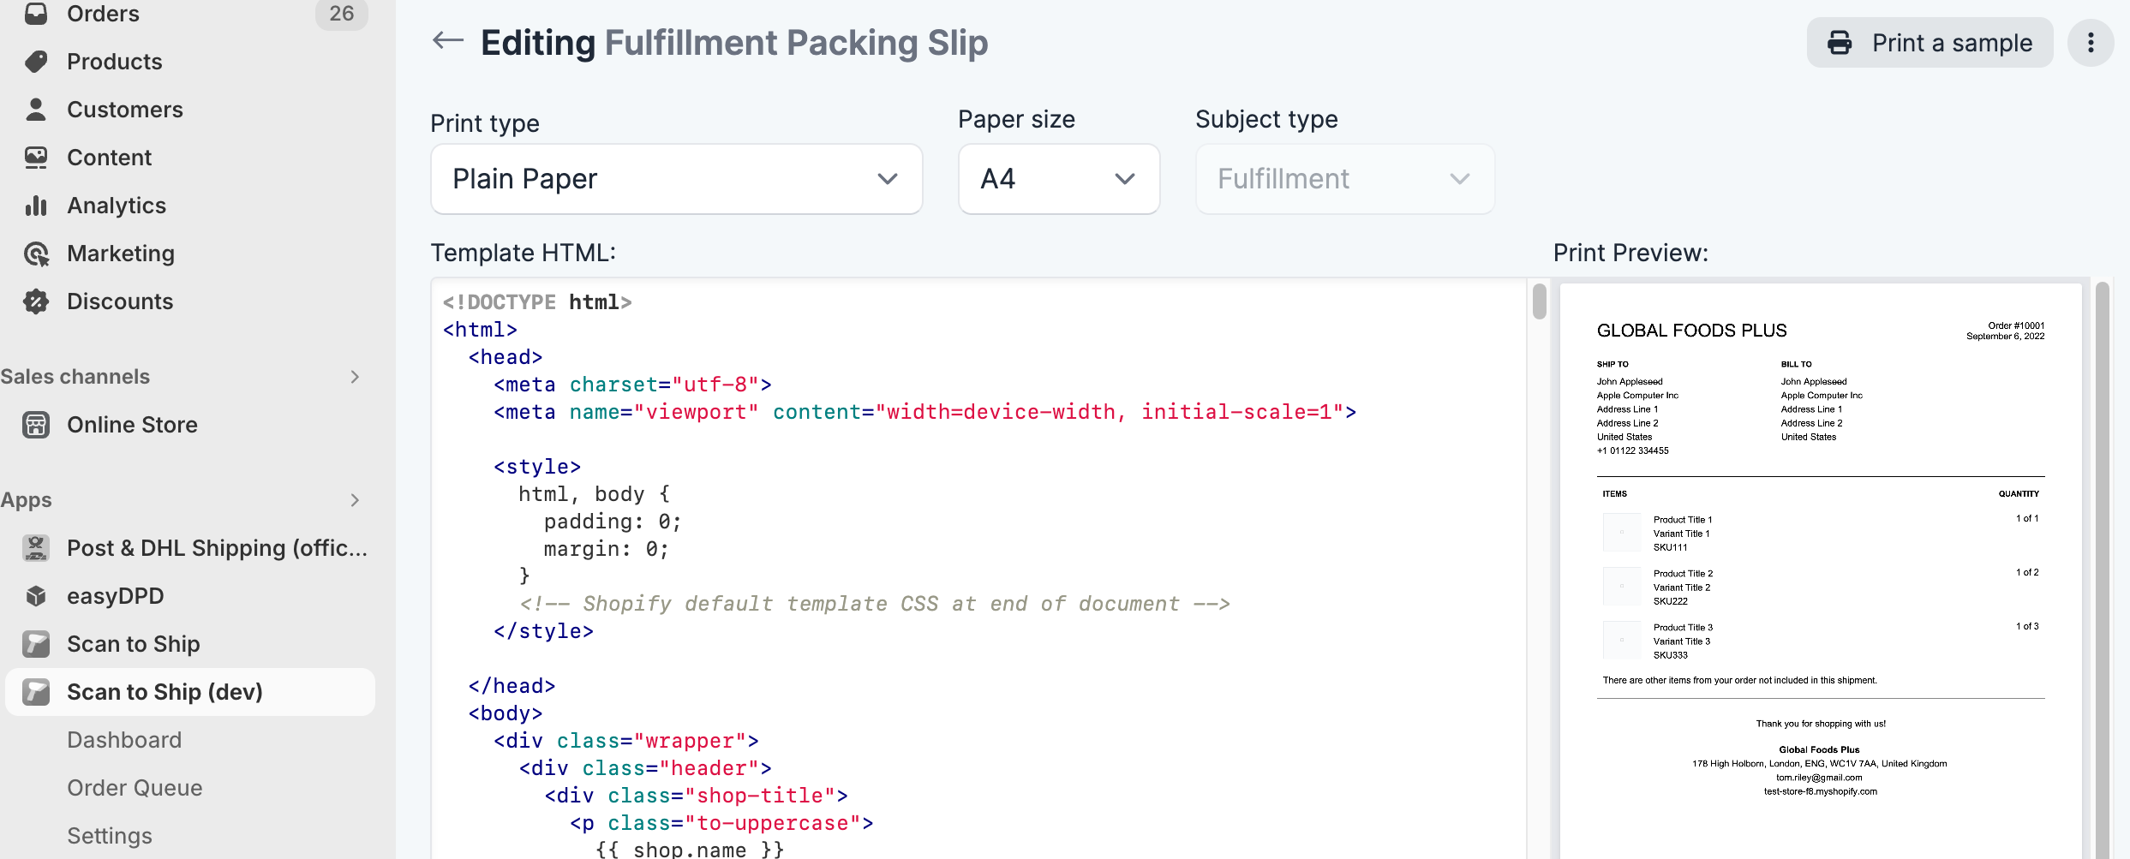Go to the Scan to Ship Dashboard

coord(124,740)
